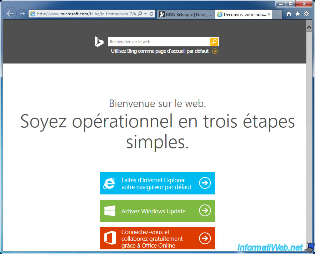Viewport: 315px width, 254px height.
Task: Click the IE icon on the Découvrez tab
Action: coord(220,14)
